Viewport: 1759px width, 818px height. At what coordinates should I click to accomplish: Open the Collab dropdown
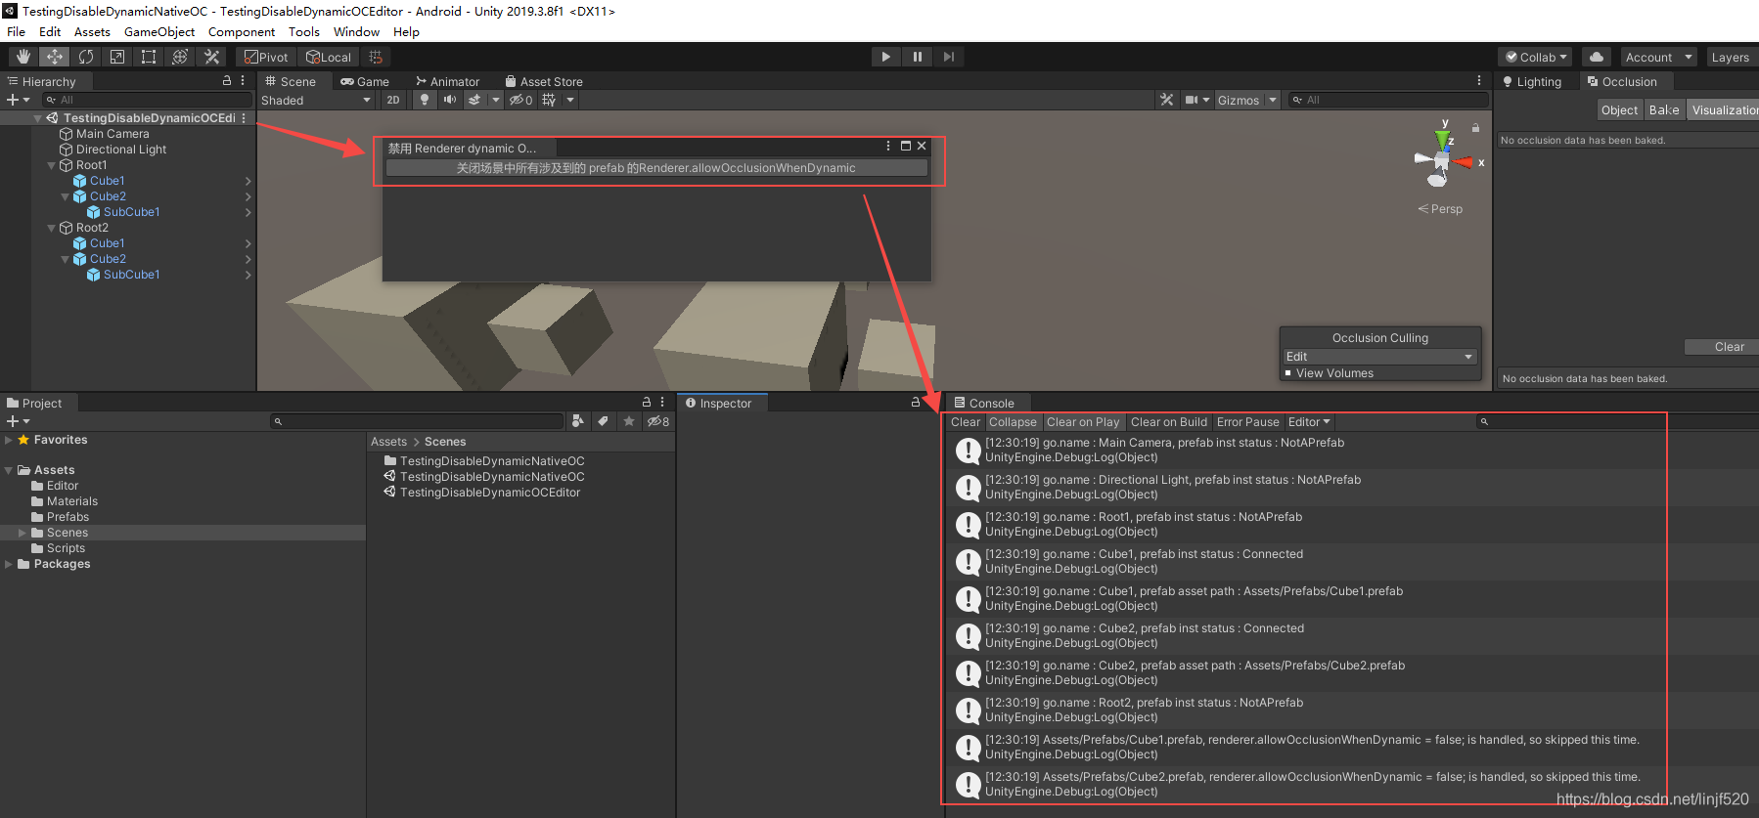coord(1535,57)
